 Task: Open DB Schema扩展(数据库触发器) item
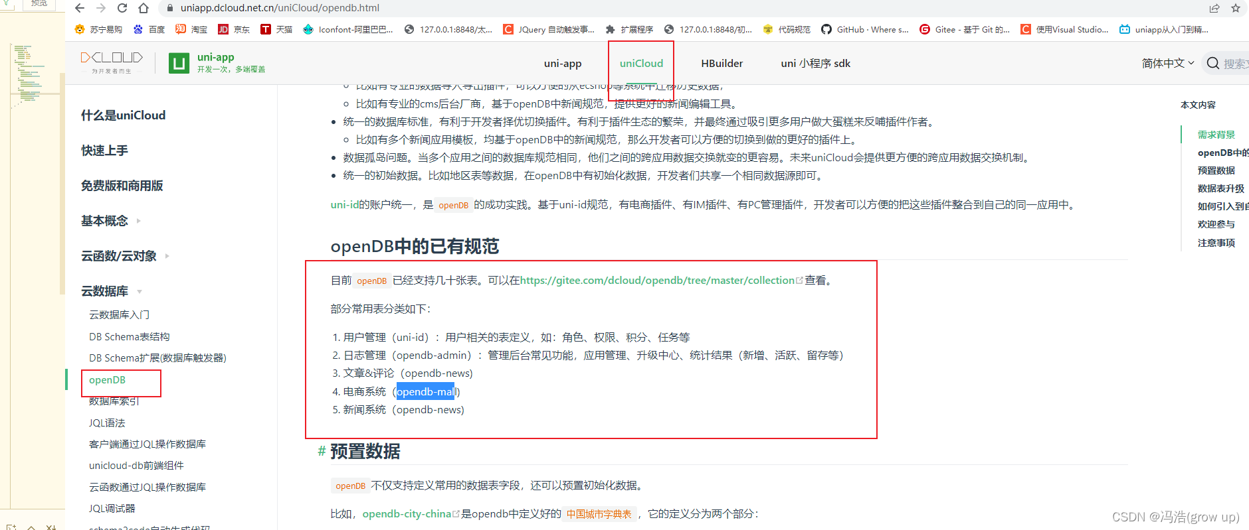click(157, 358)
